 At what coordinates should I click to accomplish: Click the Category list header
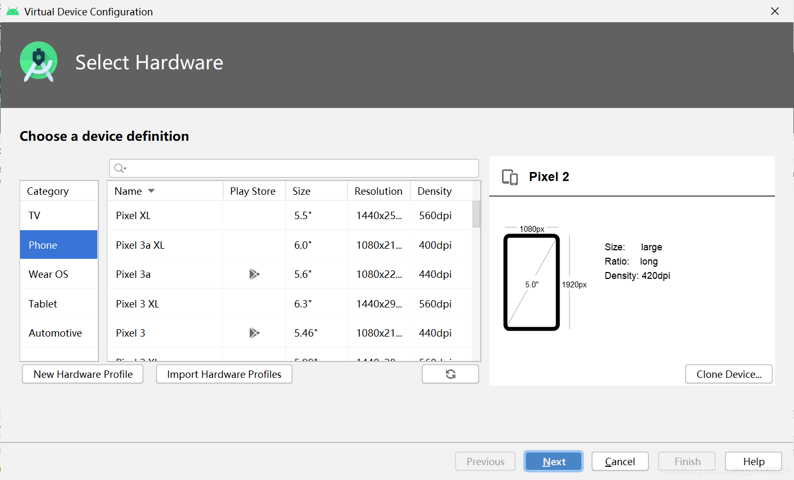click(59, 191)
